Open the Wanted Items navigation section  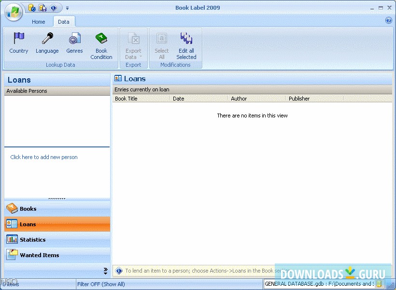click(x=57, y=255)
